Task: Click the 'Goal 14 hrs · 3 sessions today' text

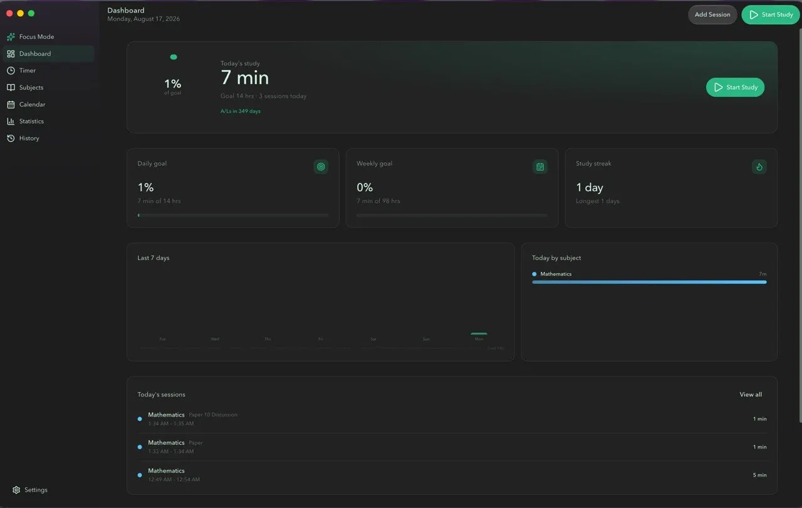Action: (264, 96)
